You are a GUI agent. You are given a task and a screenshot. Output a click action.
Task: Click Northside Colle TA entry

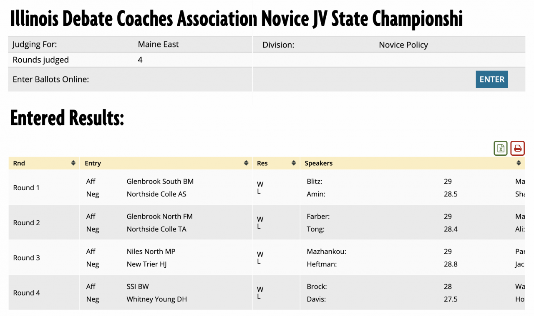click(156, 229)
